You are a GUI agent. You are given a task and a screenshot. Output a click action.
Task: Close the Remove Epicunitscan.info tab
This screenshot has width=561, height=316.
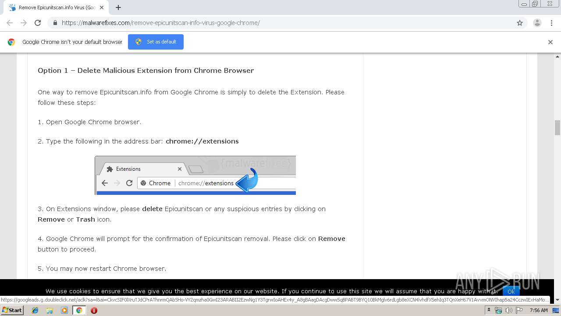tap(102, 7)
